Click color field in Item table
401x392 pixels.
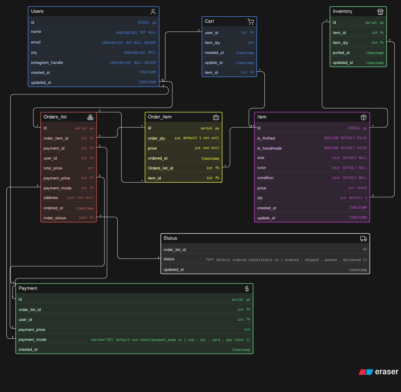pyautogui.click(x=312, y=168)
